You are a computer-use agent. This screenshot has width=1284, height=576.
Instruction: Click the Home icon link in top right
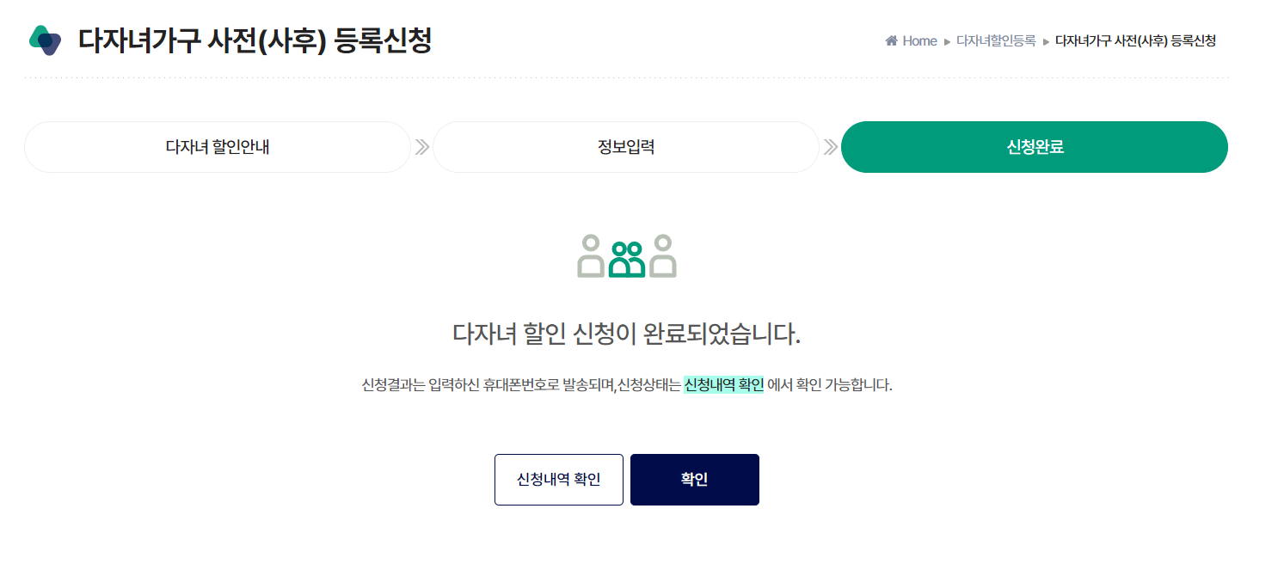[889, 40]
